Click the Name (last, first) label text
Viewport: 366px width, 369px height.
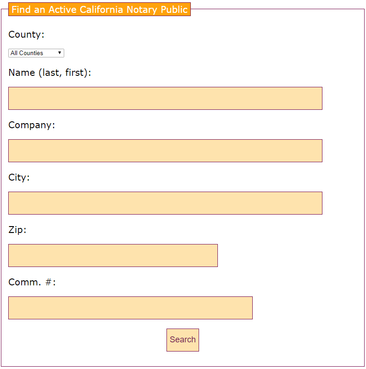pyautogui.click(x=50, y=73)
